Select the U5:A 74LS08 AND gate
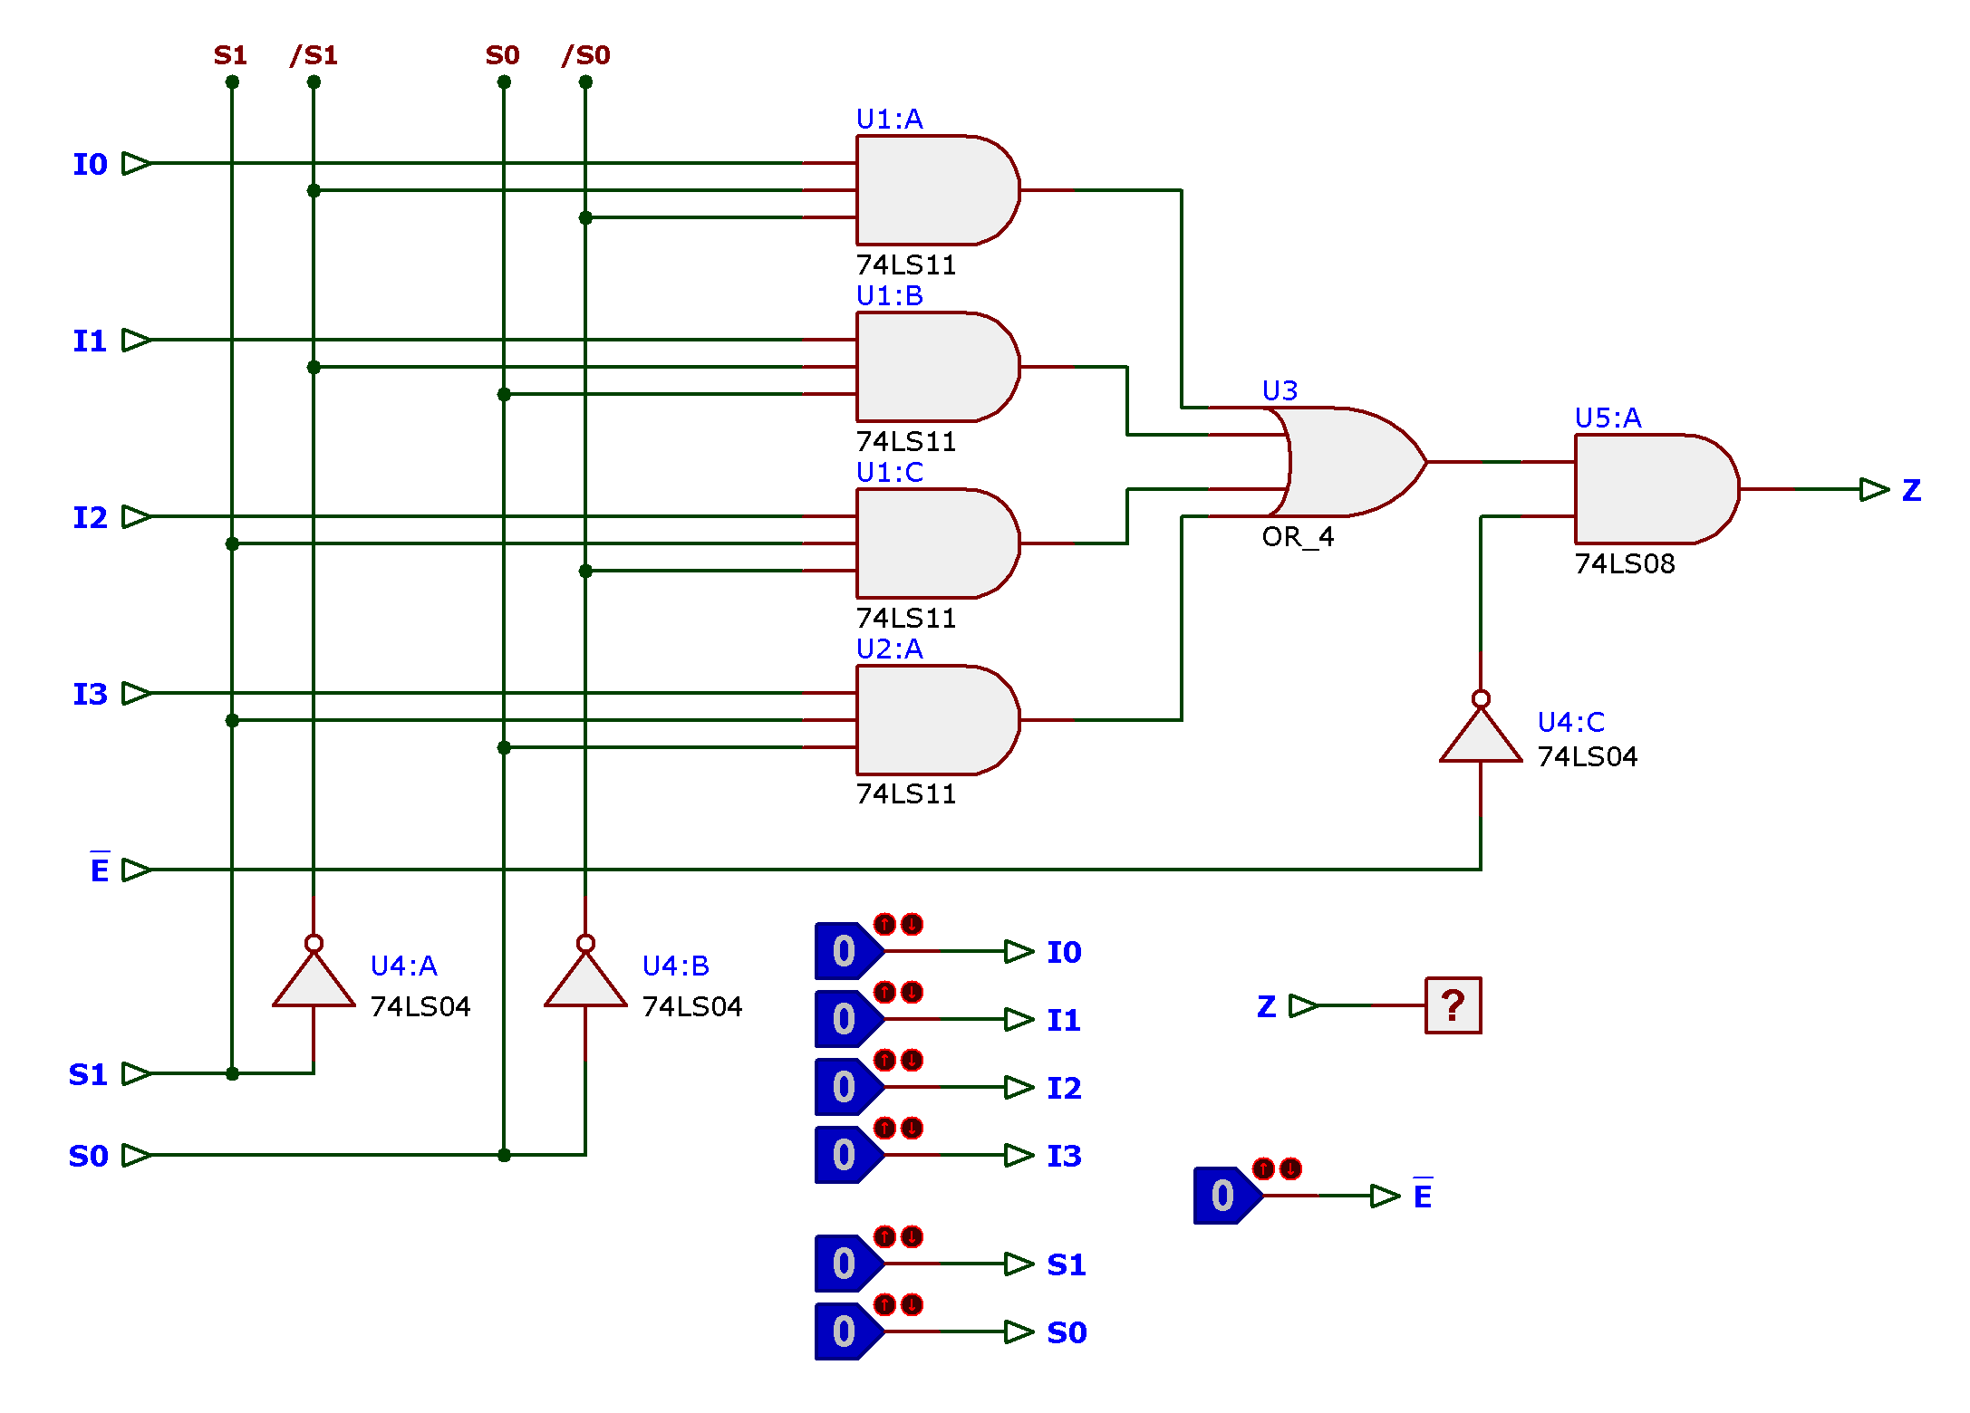This screenshot has width=1970, height=1413. coord(1656,489)
